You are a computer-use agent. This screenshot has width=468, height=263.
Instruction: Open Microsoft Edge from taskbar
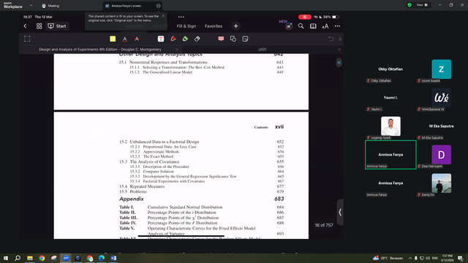tap(102, 258)
